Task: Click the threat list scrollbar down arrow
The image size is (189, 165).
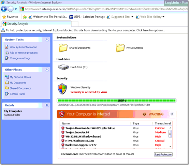Action: (170, 146)
